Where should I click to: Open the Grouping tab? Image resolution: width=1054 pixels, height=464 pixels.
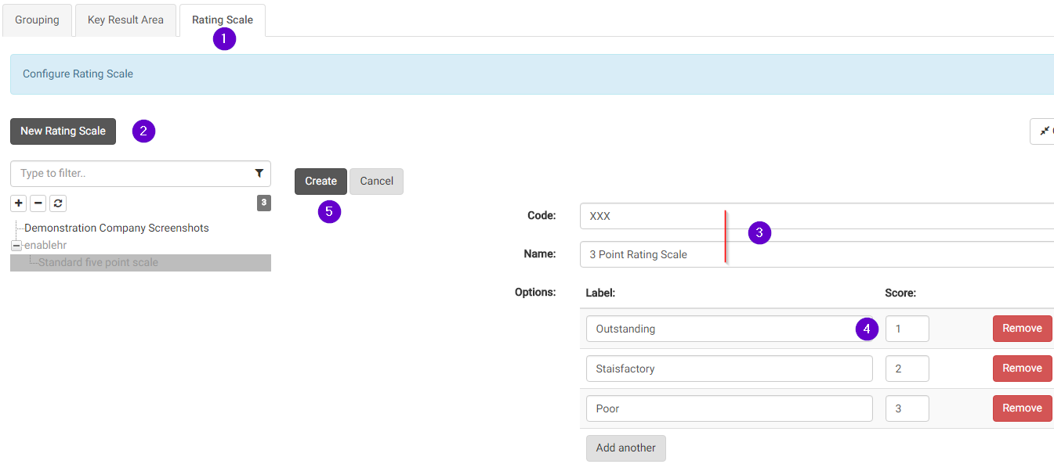37,20
